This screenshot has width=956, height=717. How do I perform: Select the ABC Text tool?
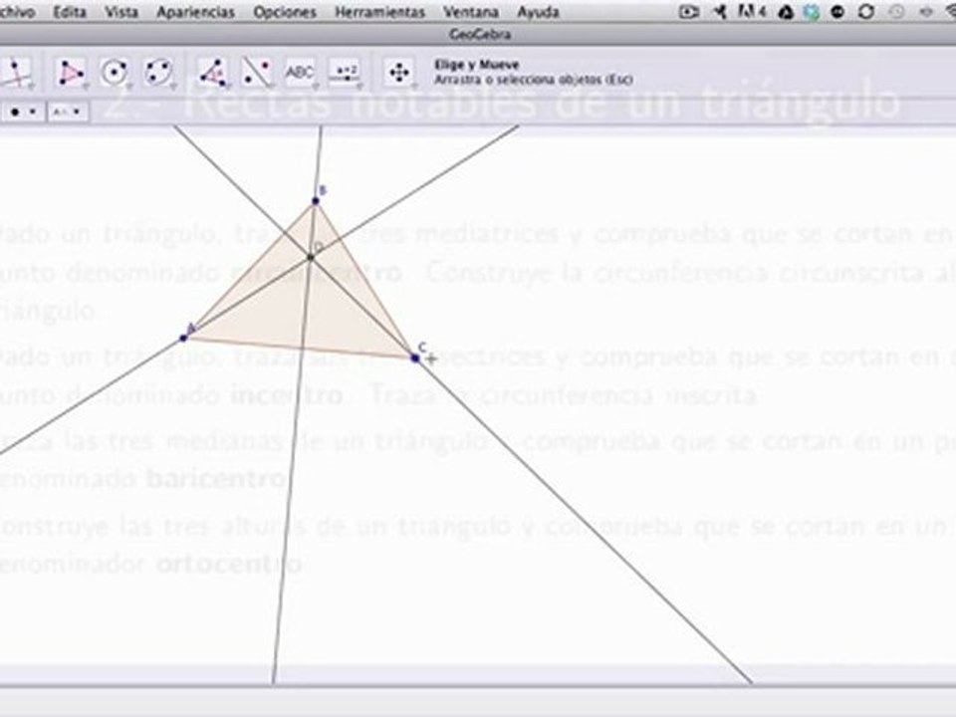tap(300, 73)
